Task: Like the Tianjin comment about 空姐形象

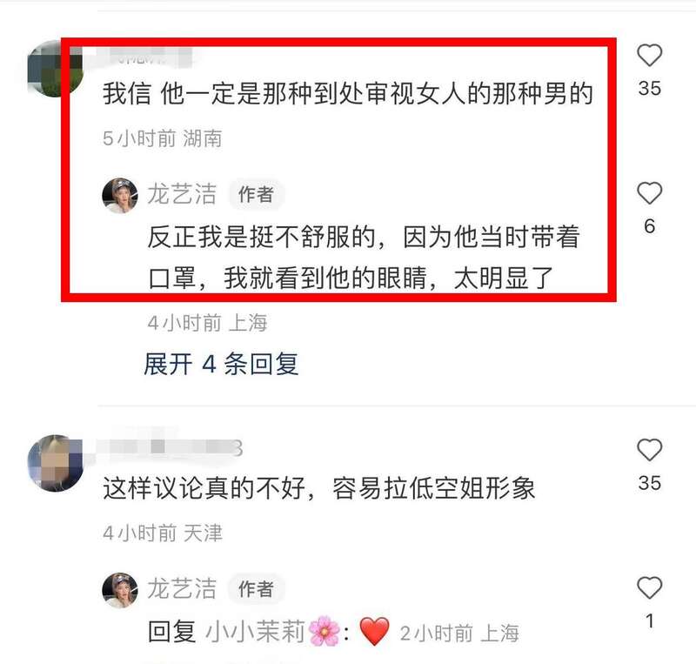Action: tap(649, 450)
